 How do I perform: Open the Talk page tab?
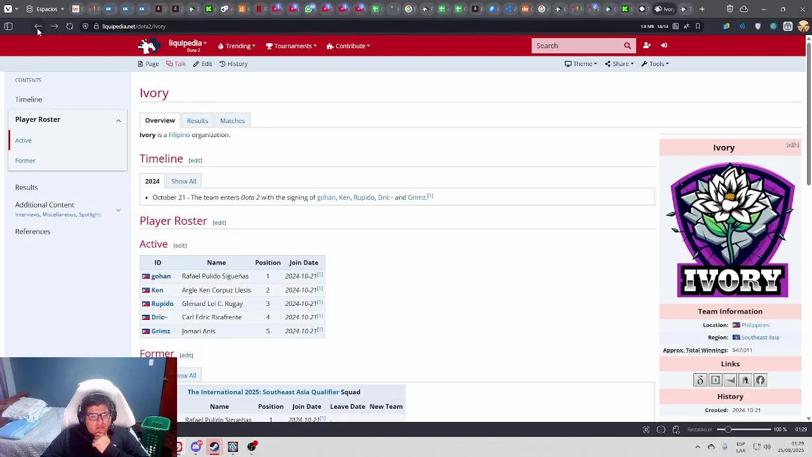pyautogui.click(x=176, y=63)
